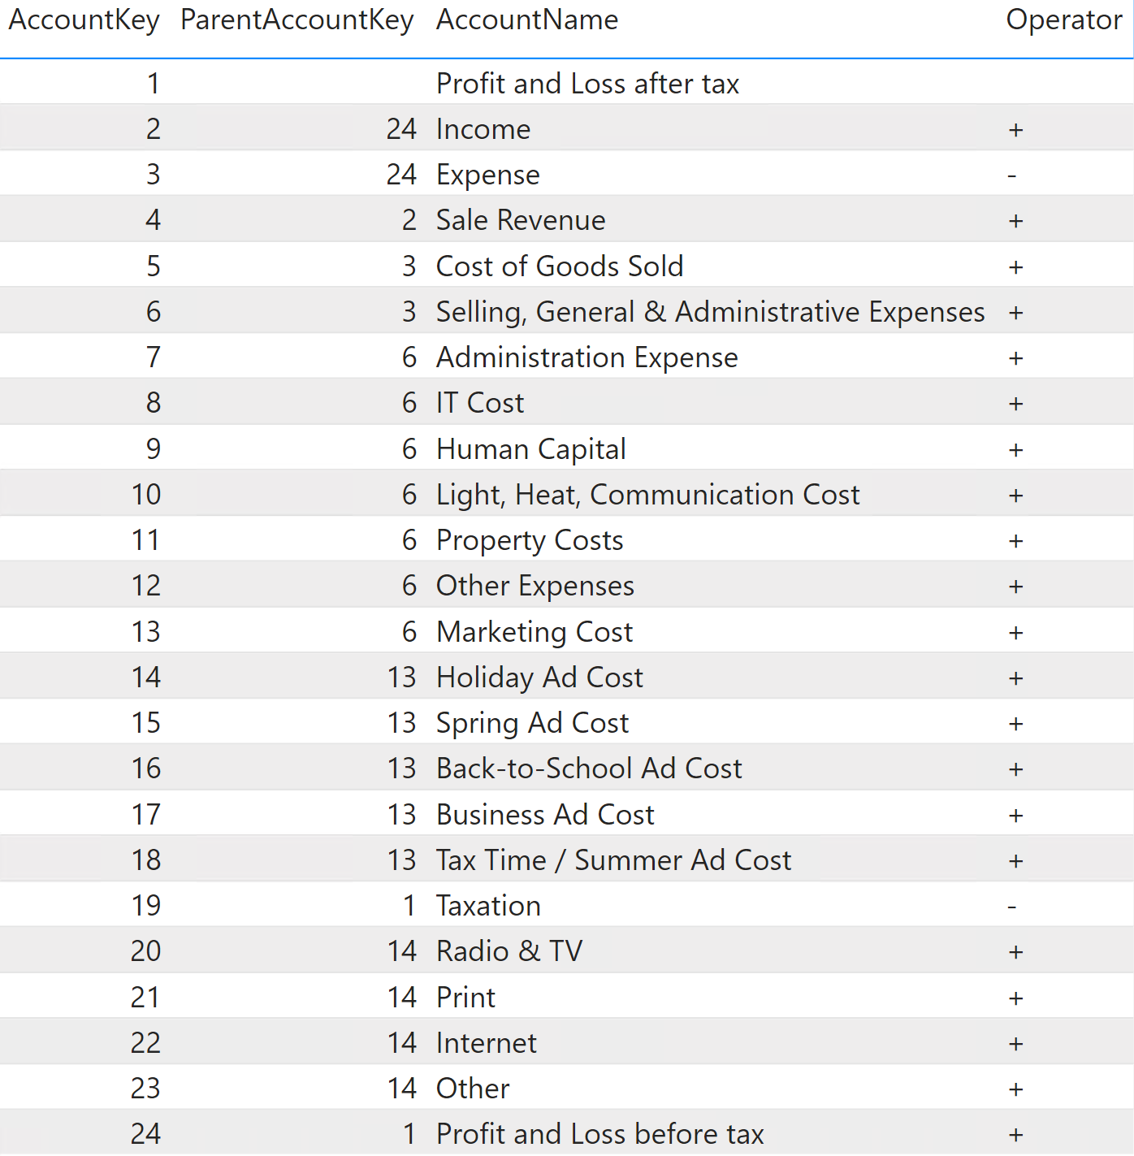Click the 'Other' account name cell

[473, 1089]
